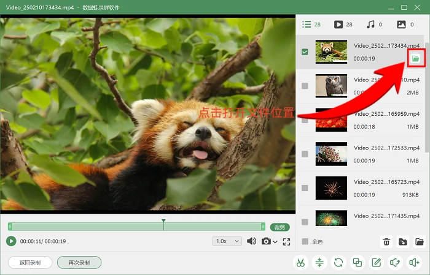Expand the screenshot camera dropdown arrow

click(275, 242)
